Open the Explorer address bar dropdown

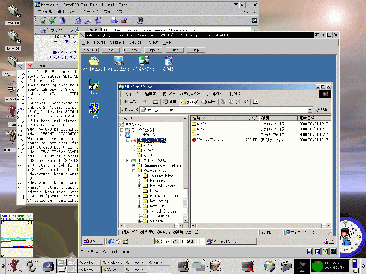pos(310,110)
